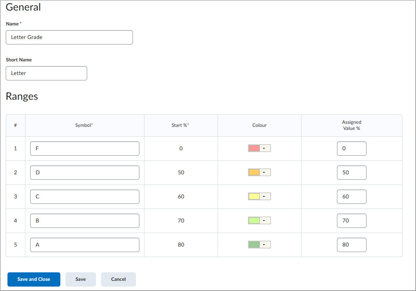The image size is (416, 291).
Task: Click the Start % value 70 in row 4
Action: pyautogui.click(x=181, y=221)
